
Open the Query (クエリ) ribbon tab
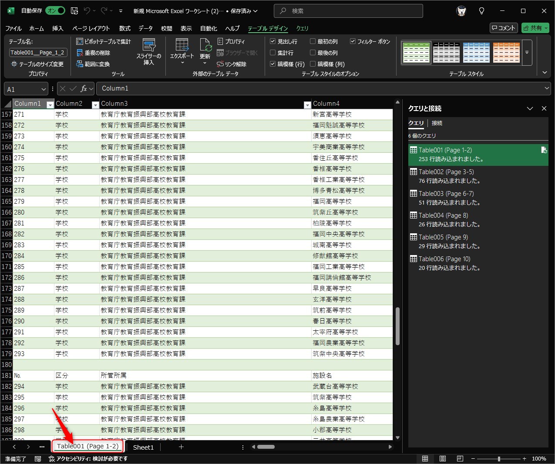pyautogui.click(x=302, y=28)
